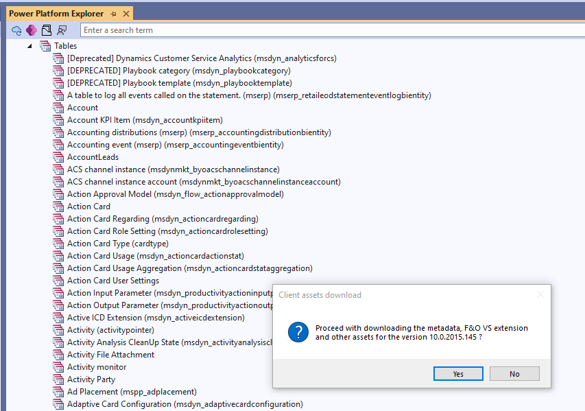Select Adaptive Card Configuration table
Viewport: 585px width, 411px height.
pyautogui.click(x=185, y=404)
